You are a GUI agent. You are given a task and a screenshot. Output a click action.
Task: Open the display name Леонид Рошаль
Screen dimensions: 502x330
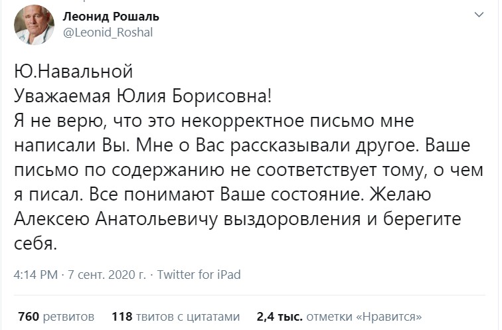point(111,17)
